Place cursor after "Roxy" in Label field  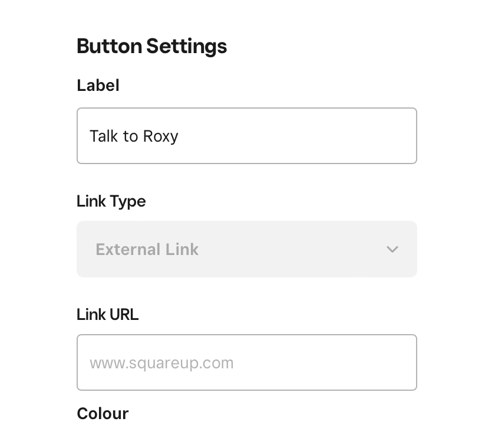click(x=179, y=136)
